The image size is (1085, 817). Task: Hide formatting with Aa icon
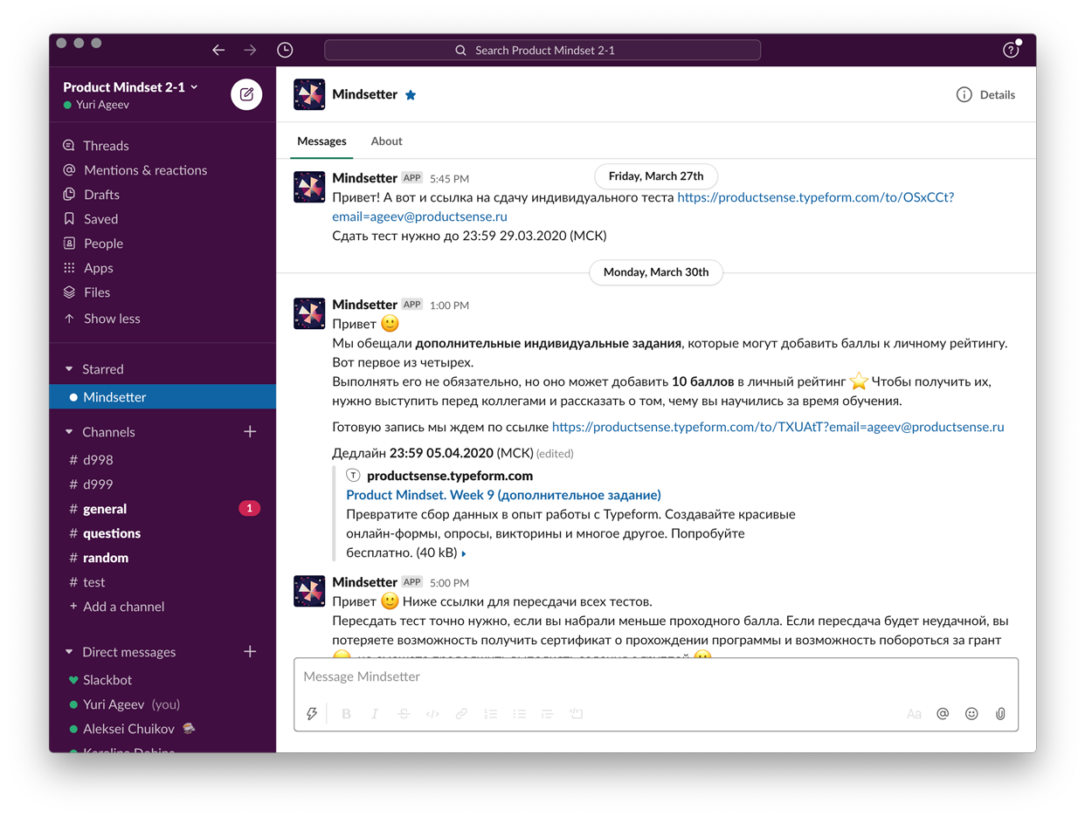(x=914, y=714)
